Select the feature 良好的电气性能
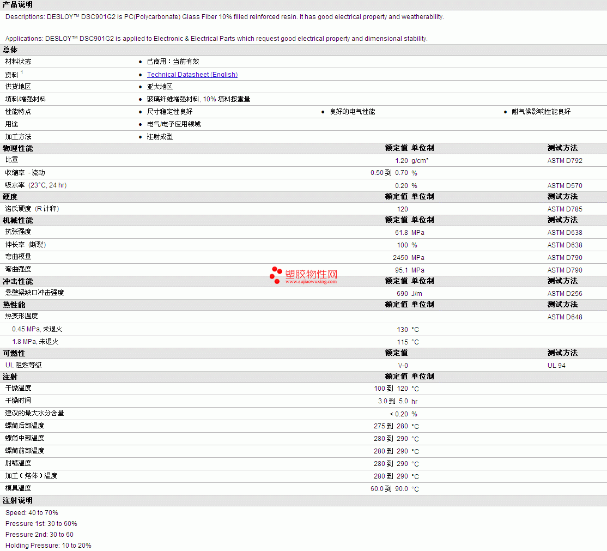Screen dimensions: 607x551 click(353, 112)
